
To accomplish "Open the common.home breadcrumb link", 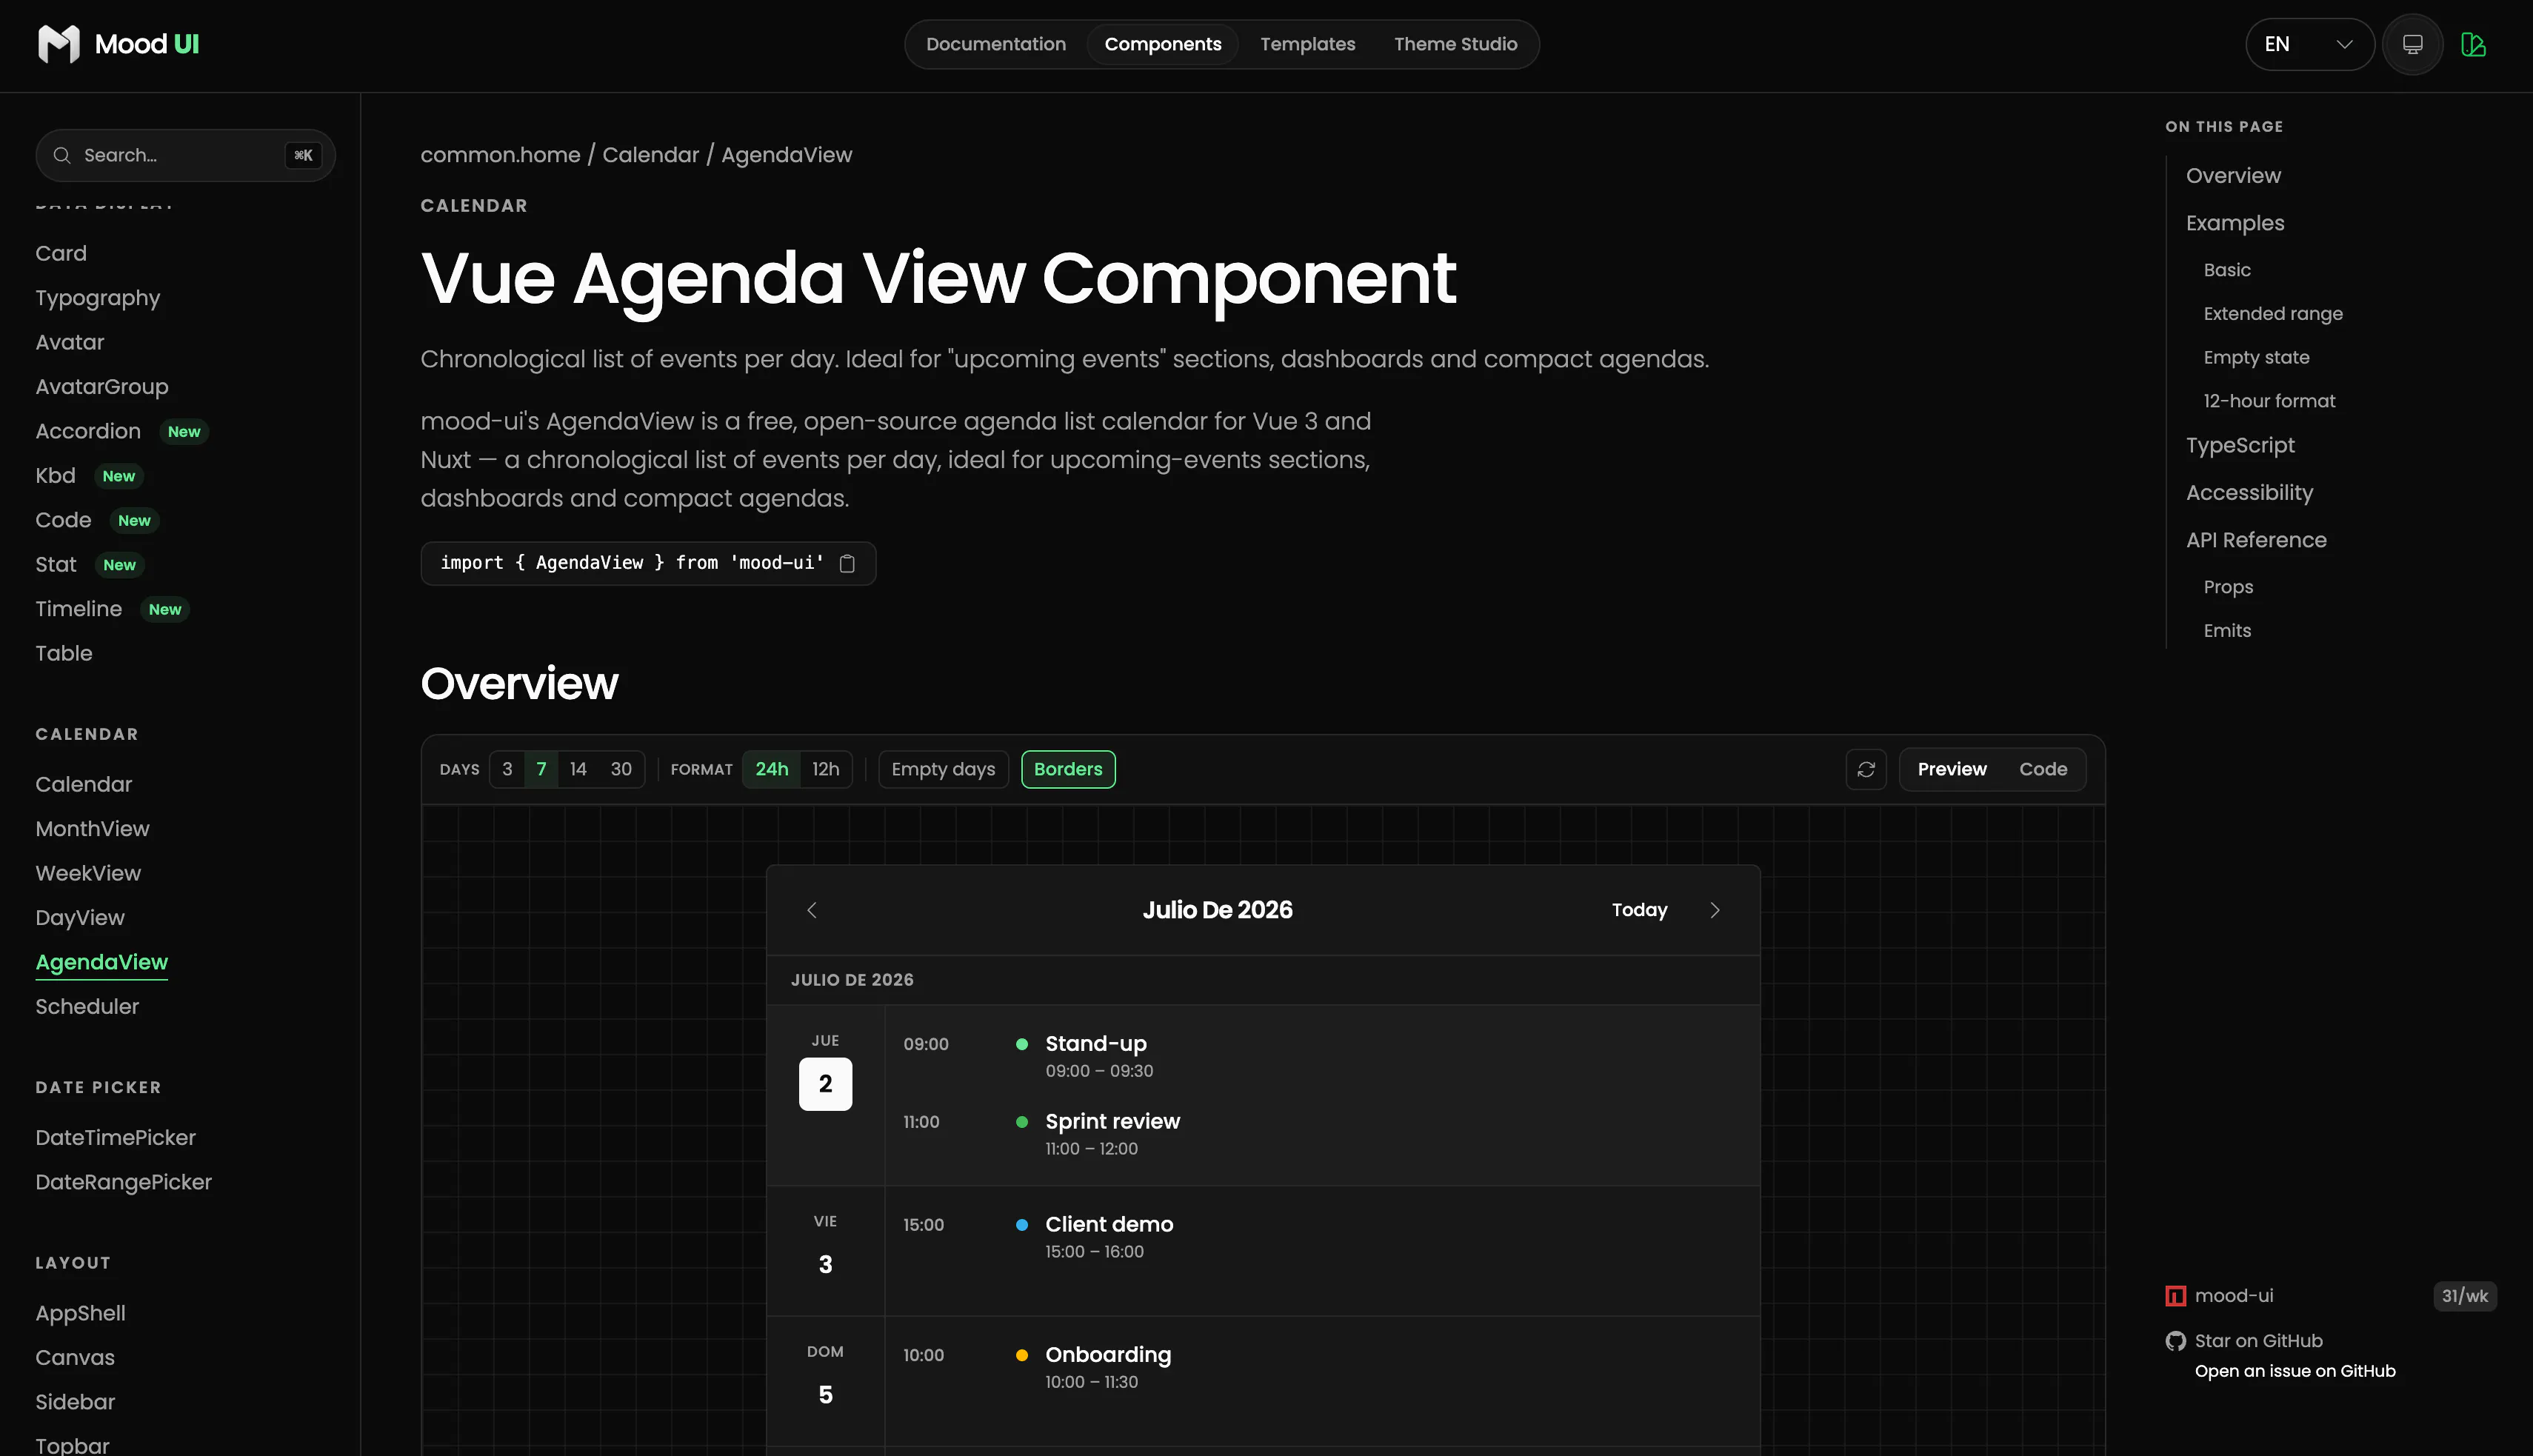I will [x=500, y=155].
